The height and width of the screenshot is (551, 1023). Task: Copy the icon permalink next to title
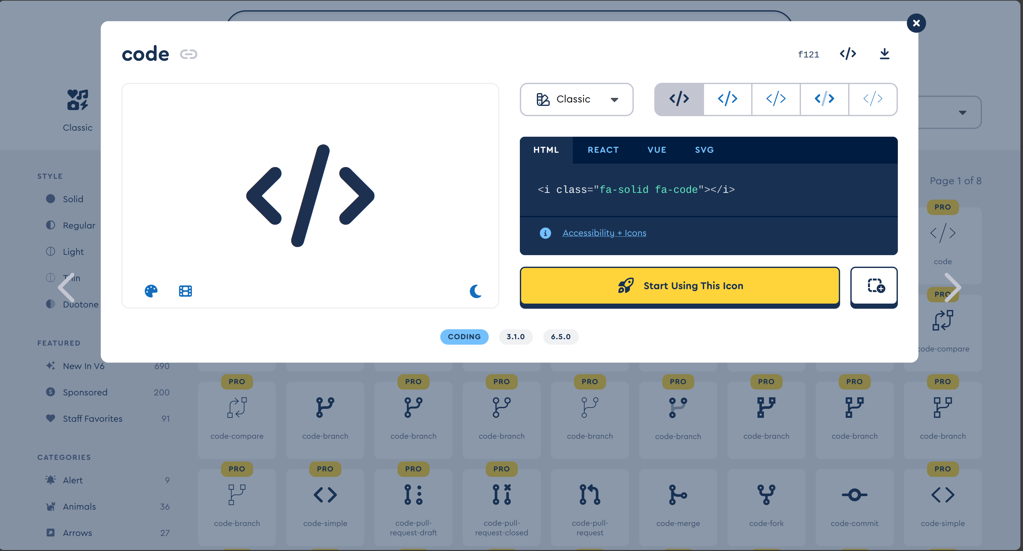(188, 54)
